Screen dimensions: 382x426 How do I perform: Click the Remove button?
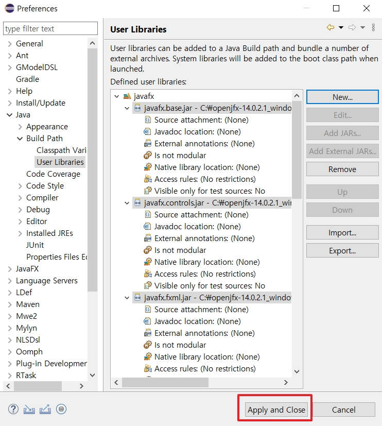[342, 169]
